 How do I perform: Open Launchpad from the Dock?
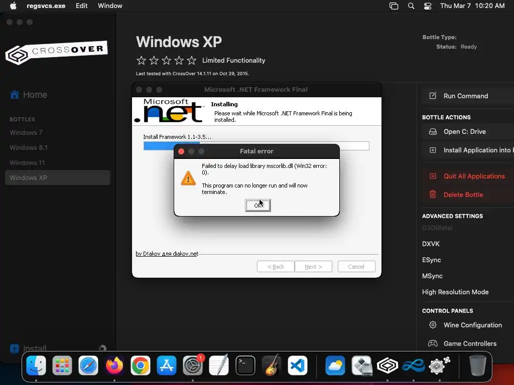pos(62,365)
